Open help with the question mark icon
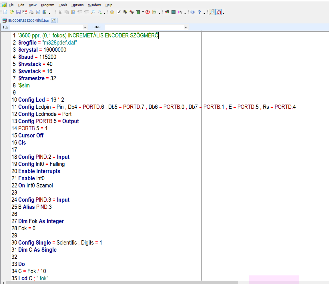The width and height of the screenshot is (329, 284). pos(199,12)
